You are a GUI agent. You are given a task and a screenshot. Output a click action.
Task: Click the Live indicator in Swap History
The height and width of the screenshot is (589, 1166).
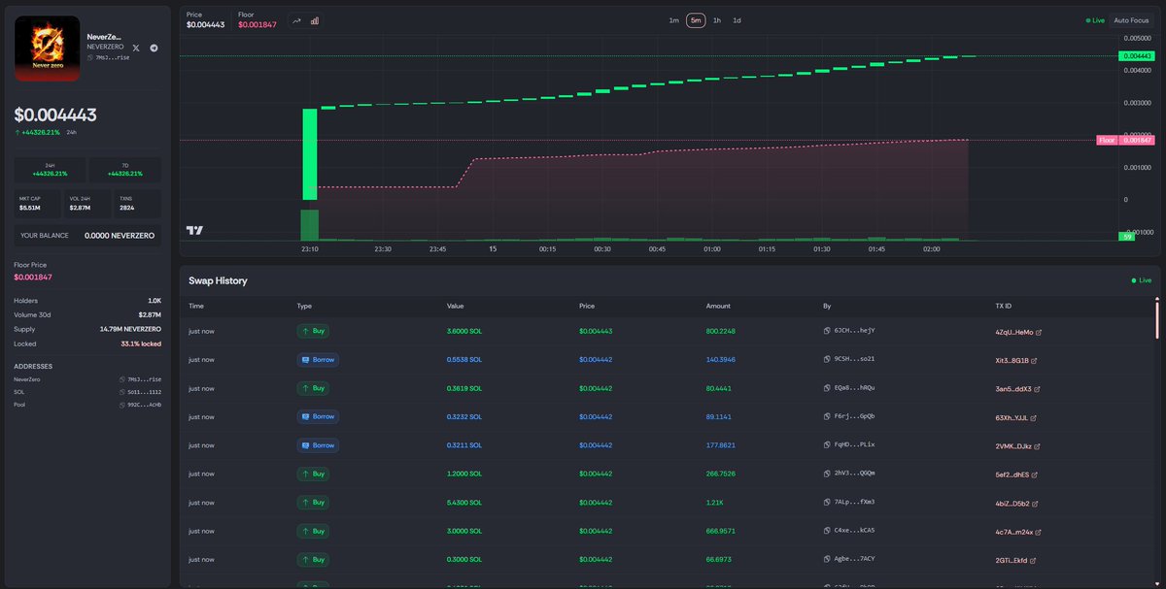1142,280
